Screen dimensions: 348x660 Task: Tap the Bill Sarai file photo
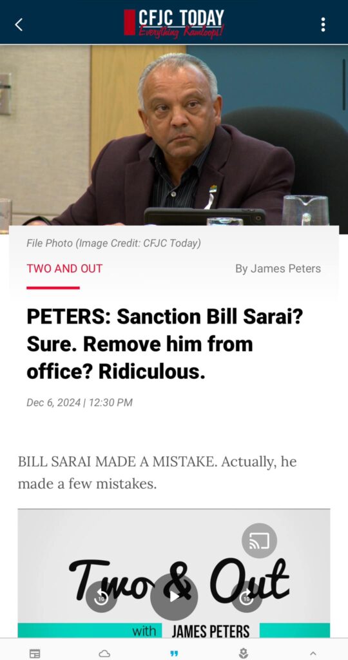point(174,139)
